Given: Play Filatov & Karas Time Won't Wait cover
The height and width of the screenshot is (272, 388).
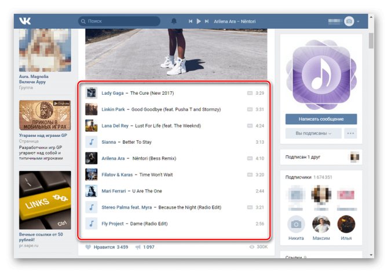Looking at the screenshot, I should (x=91, y=174).
